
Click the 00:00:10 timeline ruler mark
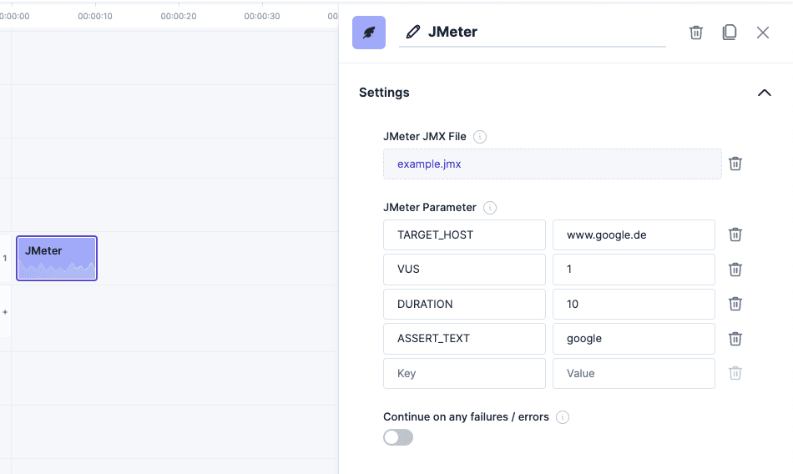click(x=95, y=16)
